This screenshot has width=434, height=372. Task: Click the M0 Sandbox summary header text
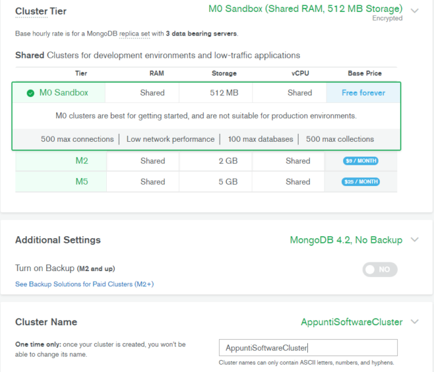pos(305,9)
